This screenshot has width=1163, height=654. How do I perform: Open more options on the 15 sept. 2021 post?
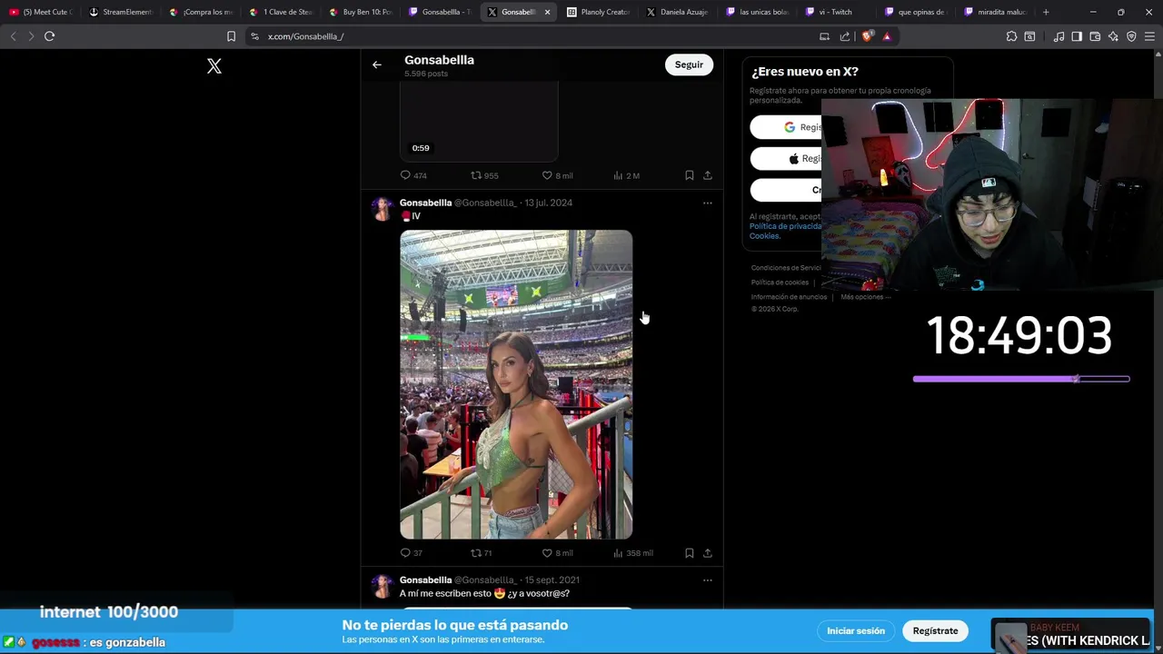[x=707, y=580]
